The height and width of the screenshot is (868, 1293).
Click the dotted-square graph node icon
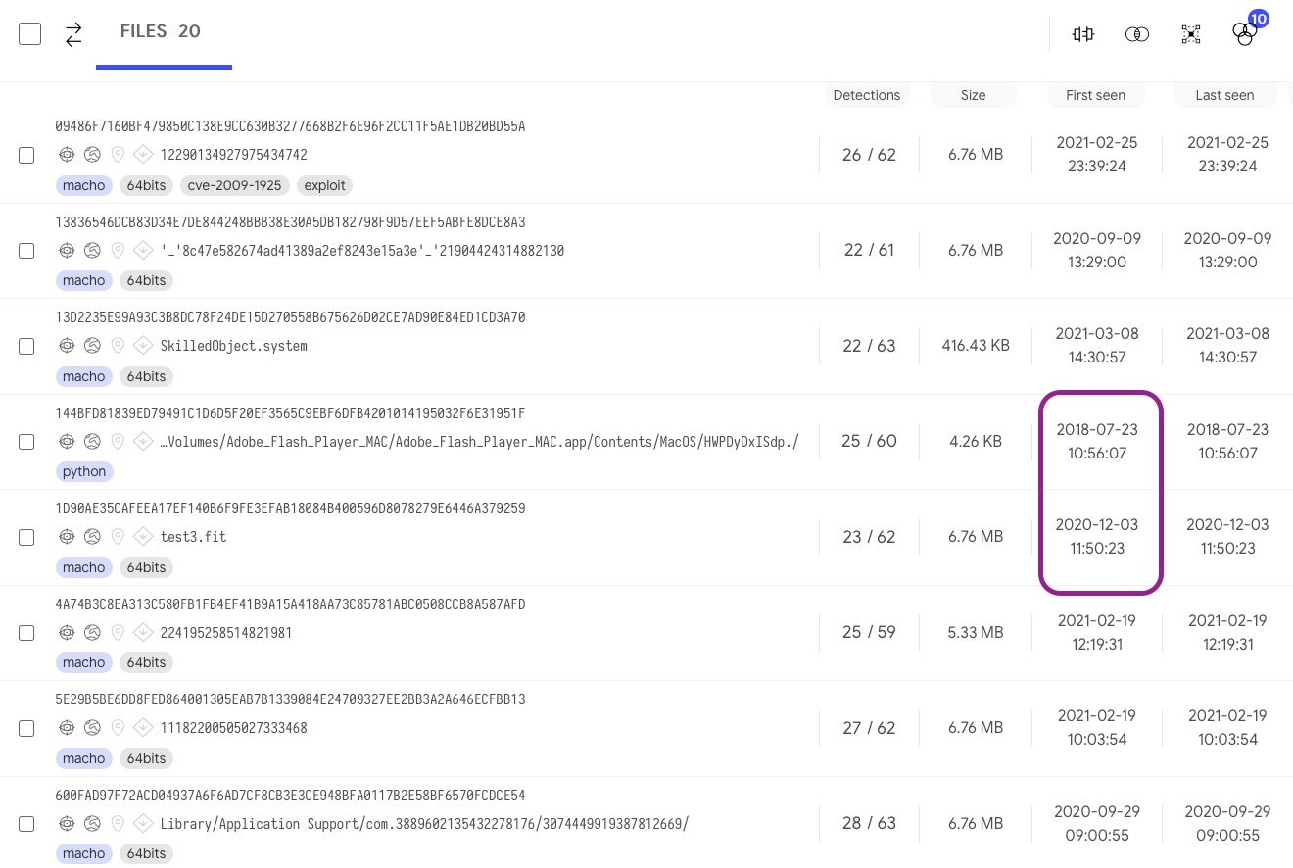click(1190, 34)
